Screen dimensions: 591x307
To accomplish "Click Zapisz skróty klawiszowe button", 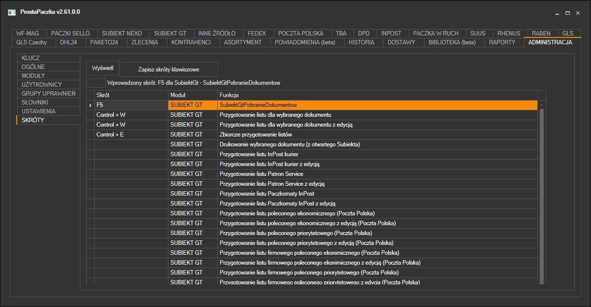I will 169,69.
